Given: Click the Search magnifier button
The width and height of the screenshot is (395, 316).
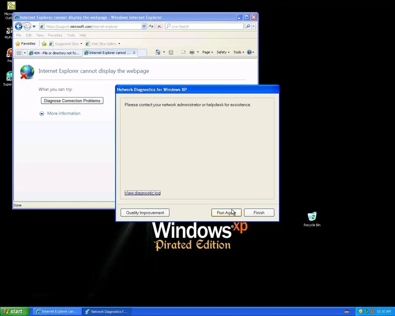Looking at the screenshot, I should click(248, 27).
